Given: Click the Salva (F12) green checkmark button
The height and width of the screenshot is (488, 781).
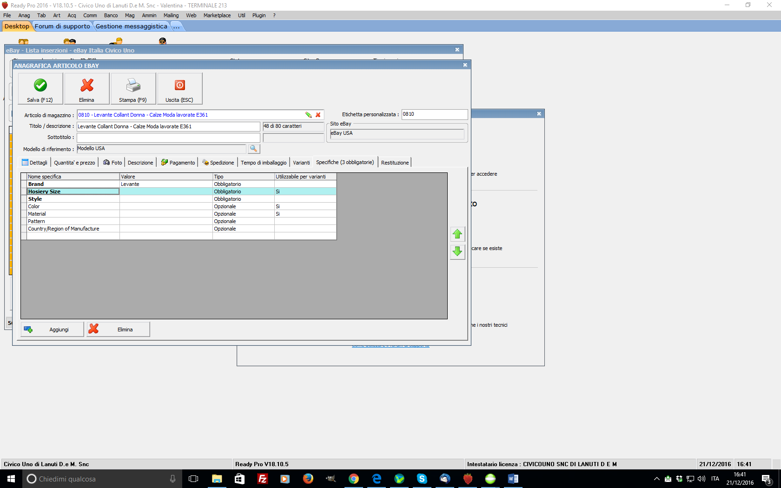Looking at the screenshot, I should pos(40,88).
